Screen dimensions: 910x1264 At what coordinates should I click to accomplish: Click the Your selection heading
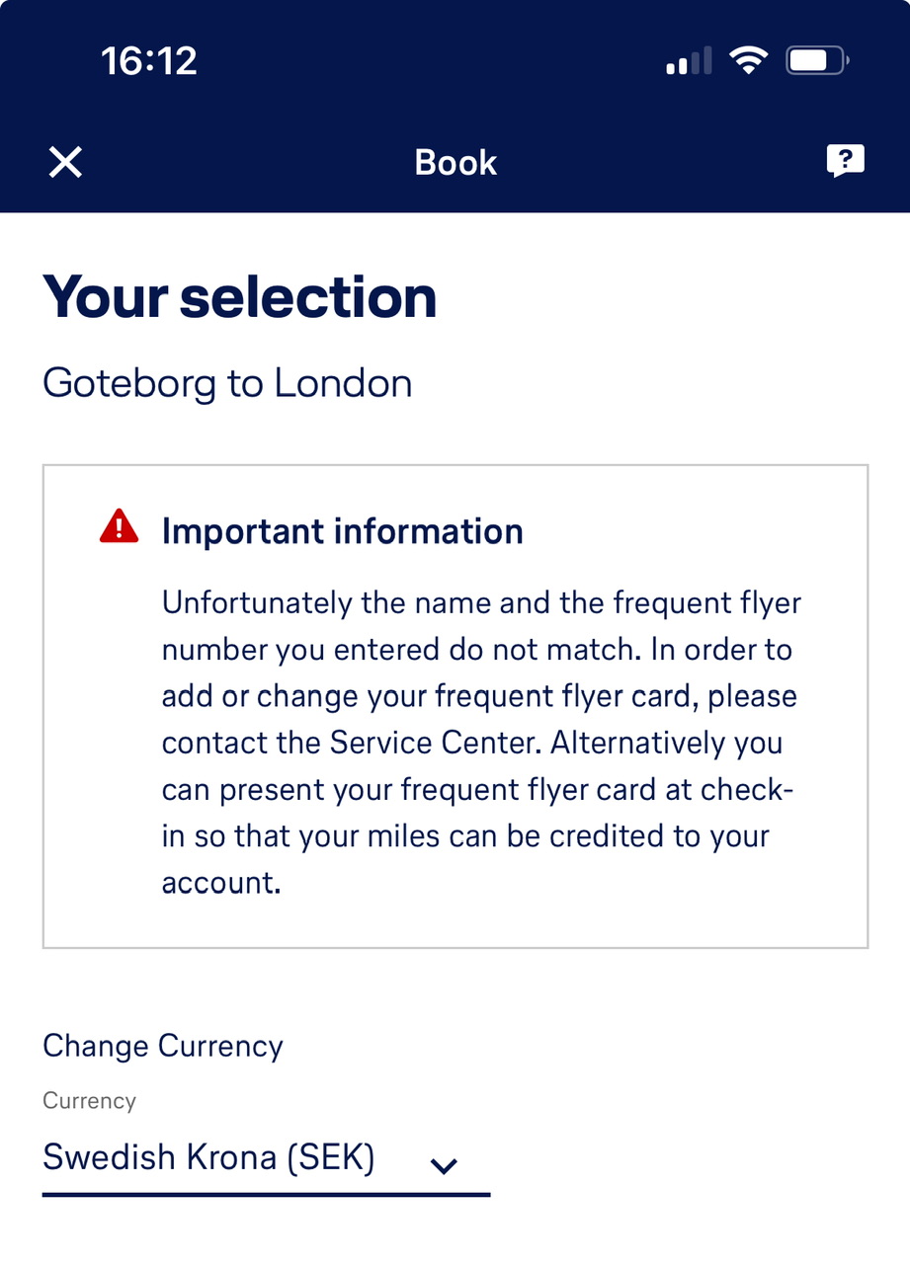point(239,297)
